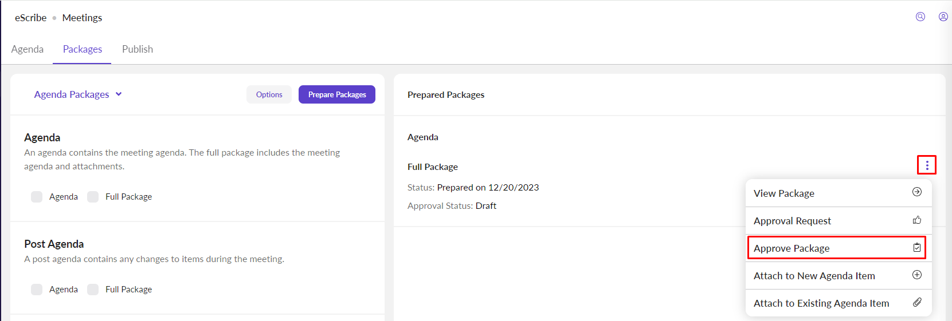This screenshot has height=321, width=952.
Task: Click the paperclip attach icon
Action: [917, 303]
